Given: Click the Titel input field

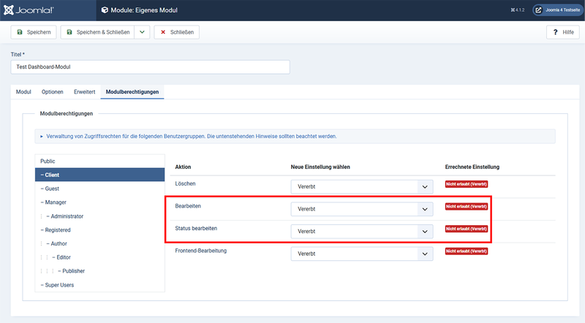Looking at the screenshot, I should point(150,66).
